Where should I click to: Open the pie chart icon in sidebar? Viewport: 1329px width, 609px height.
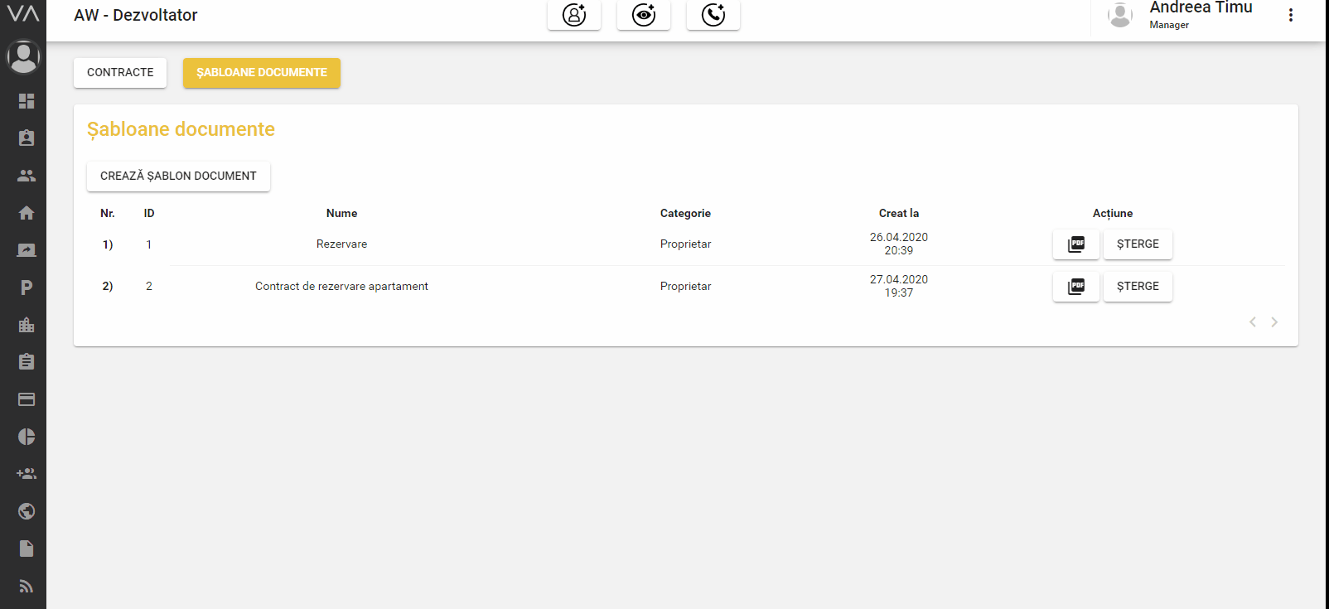[27, 437]
